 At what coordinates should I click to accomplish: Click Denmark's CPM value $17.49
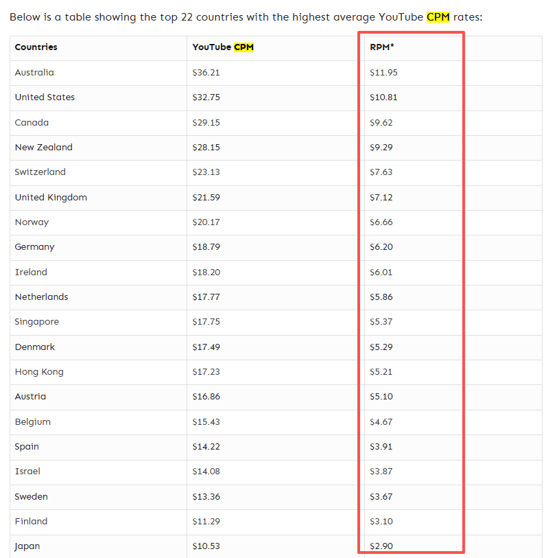click(206, 347)
